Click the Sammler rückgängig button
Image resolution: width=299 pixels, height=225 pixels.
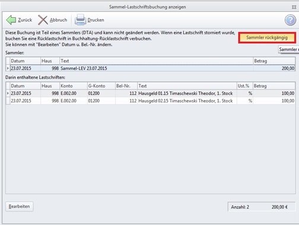(x=267, y=37)
